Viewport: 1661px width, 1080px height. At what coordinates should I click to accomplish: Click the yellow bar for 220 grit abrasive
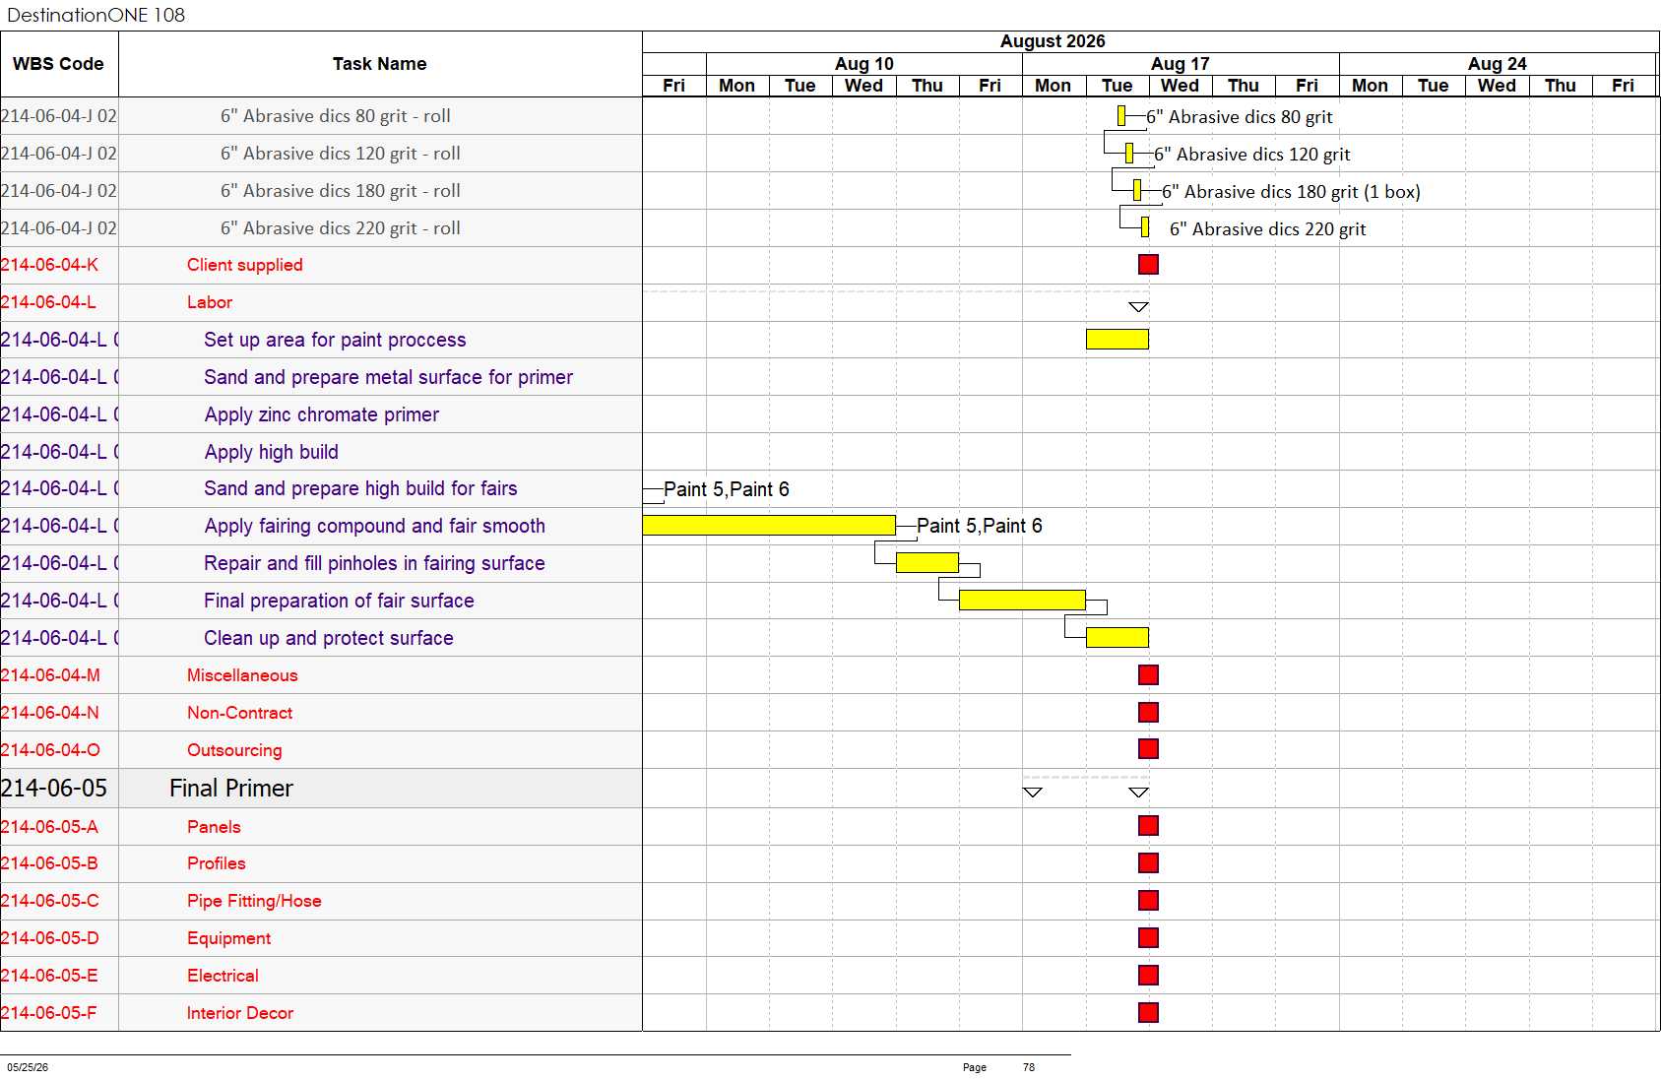(1145, 227)
